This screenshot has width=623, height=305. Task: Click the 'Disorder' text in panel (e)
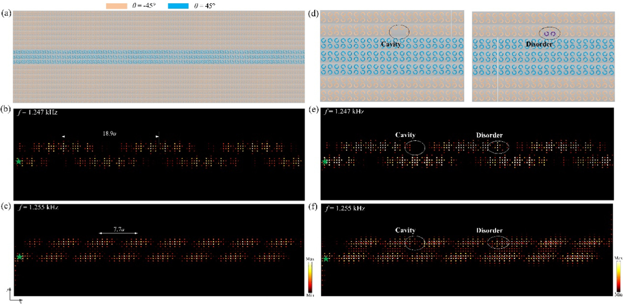coord(490,135)
